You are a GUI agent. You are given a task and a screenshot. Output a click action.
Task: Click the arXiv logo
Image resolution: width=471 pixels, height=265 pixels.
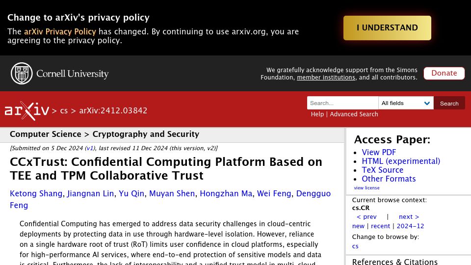coord(26,111)
